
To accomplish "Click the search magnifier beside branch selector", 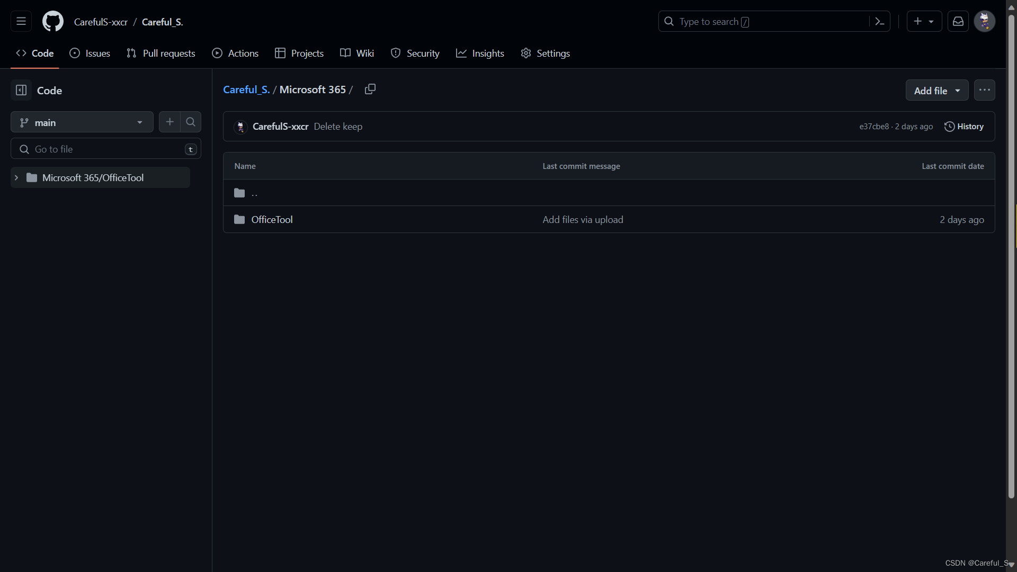I will 191,122.
